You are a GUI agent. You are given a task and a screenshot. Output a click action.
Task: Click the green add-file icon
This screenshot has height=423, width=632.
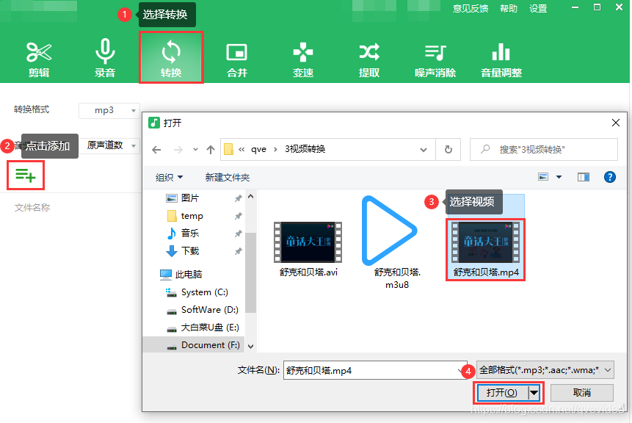(x=26, y=176)
